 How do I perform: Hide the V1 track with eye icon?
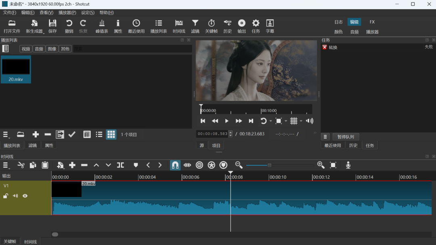coord(25,196)
